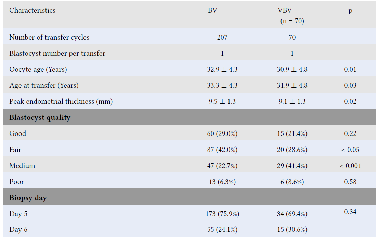This screenshot has height=239, width=379.
Task: Select "Blastocyst number per transfer" row label
Action: coord(57,53)
